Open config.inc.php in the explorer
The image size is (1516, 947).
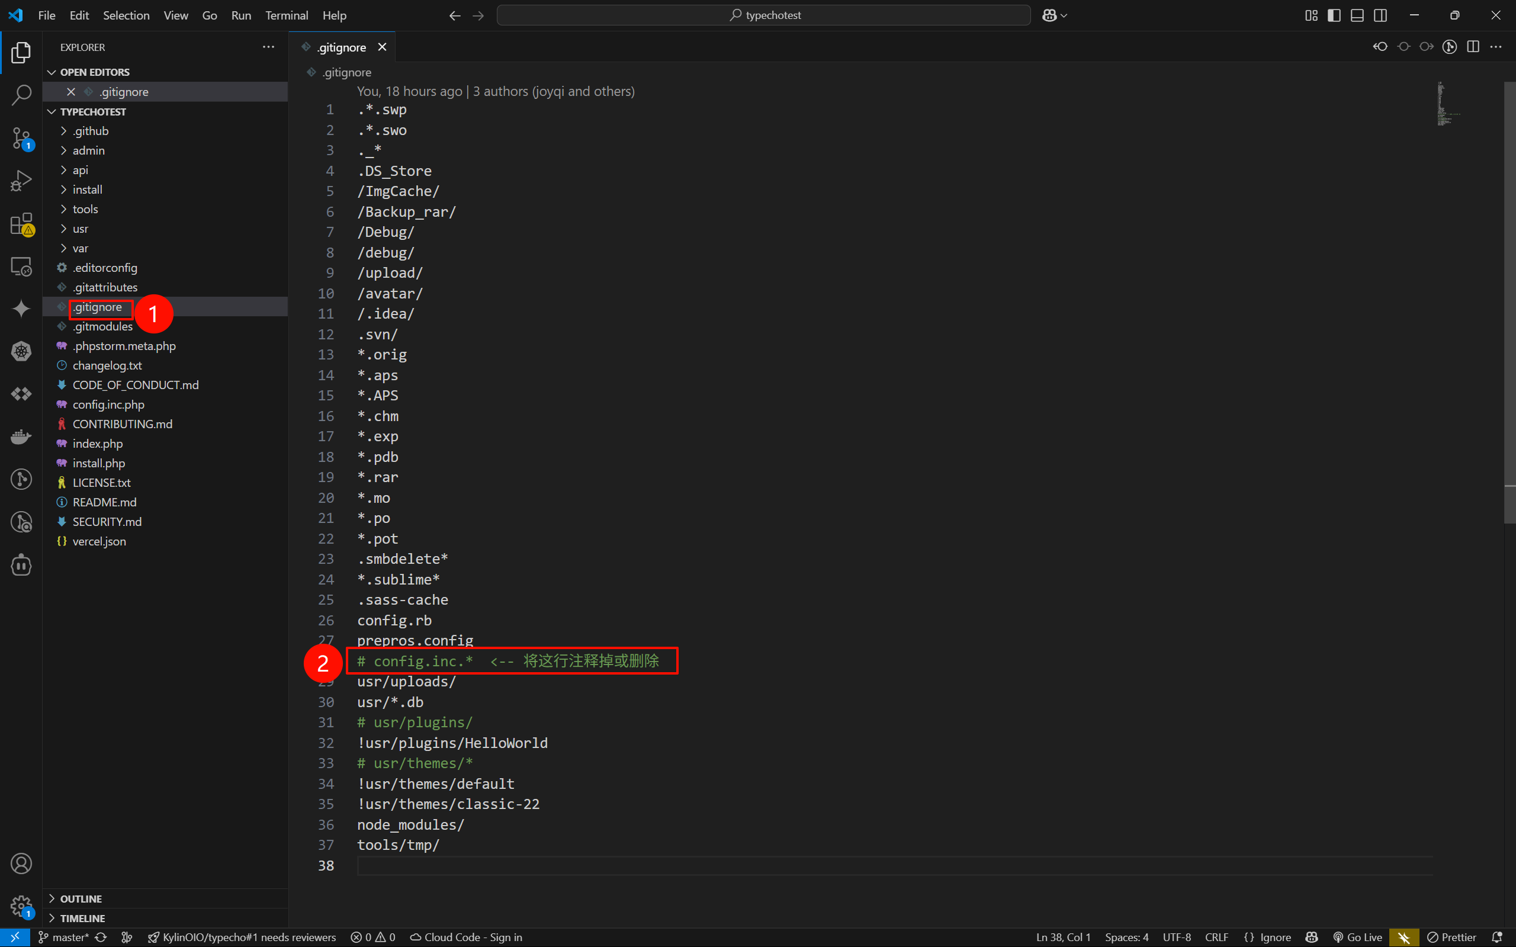(x=108, y=405)
